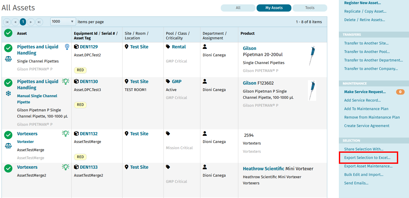Uncheck the DEN1132 asset row checkmark
409x198 pixels.
tap(8, 135)
